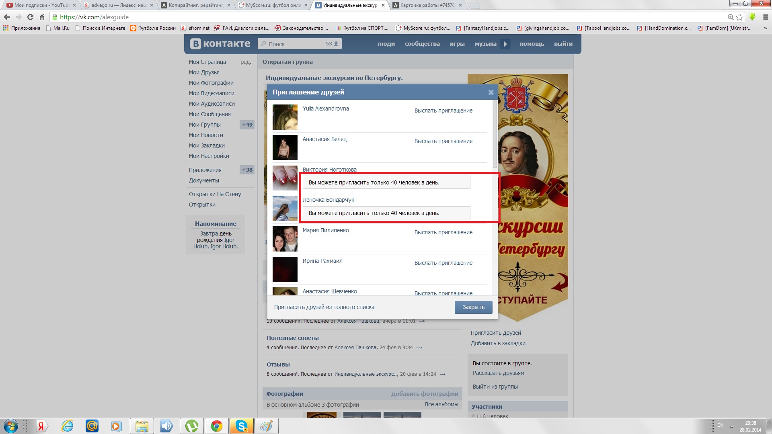
Task: Send invitation to Yulia Alexandrovna
Action: tap(443, 111)
